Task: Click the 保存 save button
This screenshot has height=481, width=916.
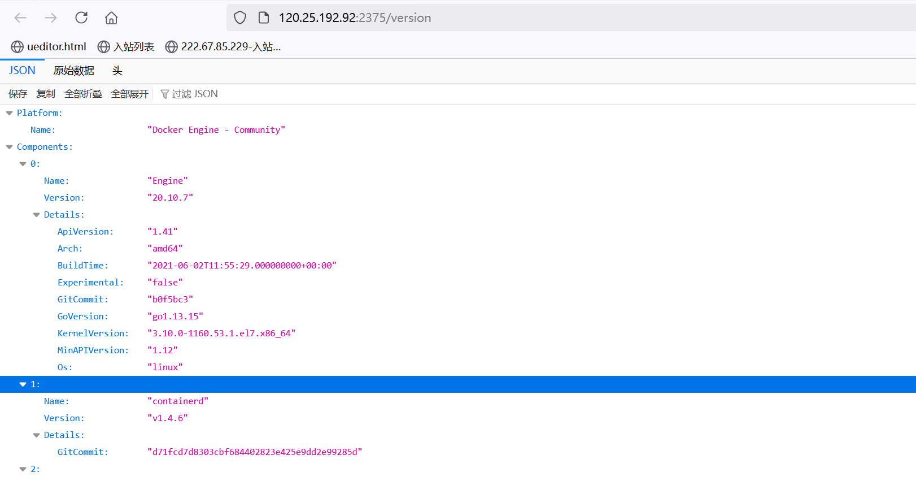Action: click(x=18, y=94)
